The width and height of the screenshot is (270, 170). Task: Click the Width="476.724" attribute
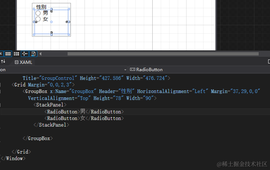[147, 78]
